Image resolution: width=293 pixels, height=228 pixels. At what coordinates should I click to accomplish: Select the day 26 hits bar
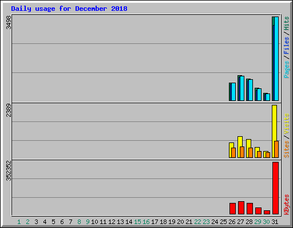tap(230, 92)
